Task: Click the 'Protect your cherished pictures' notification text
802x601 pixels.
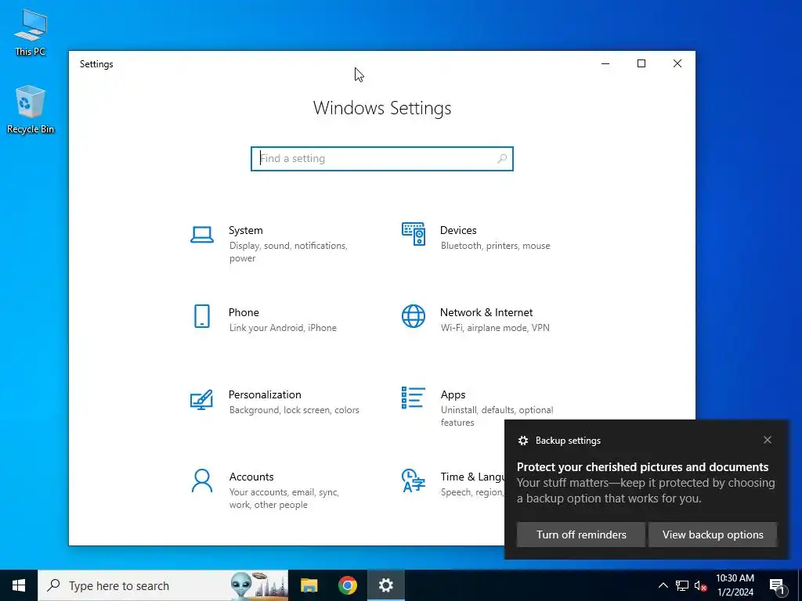Action: pyautogui.click(x=642, y=467)
